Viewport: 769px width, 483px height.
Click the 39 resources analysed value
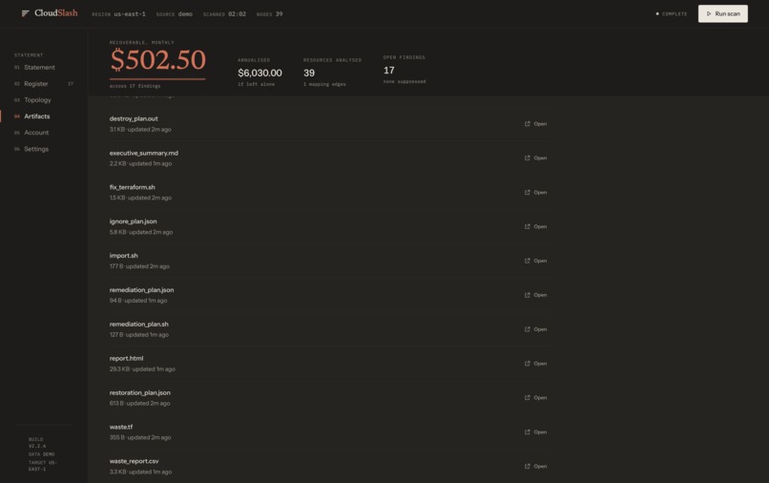coord(309,73)
